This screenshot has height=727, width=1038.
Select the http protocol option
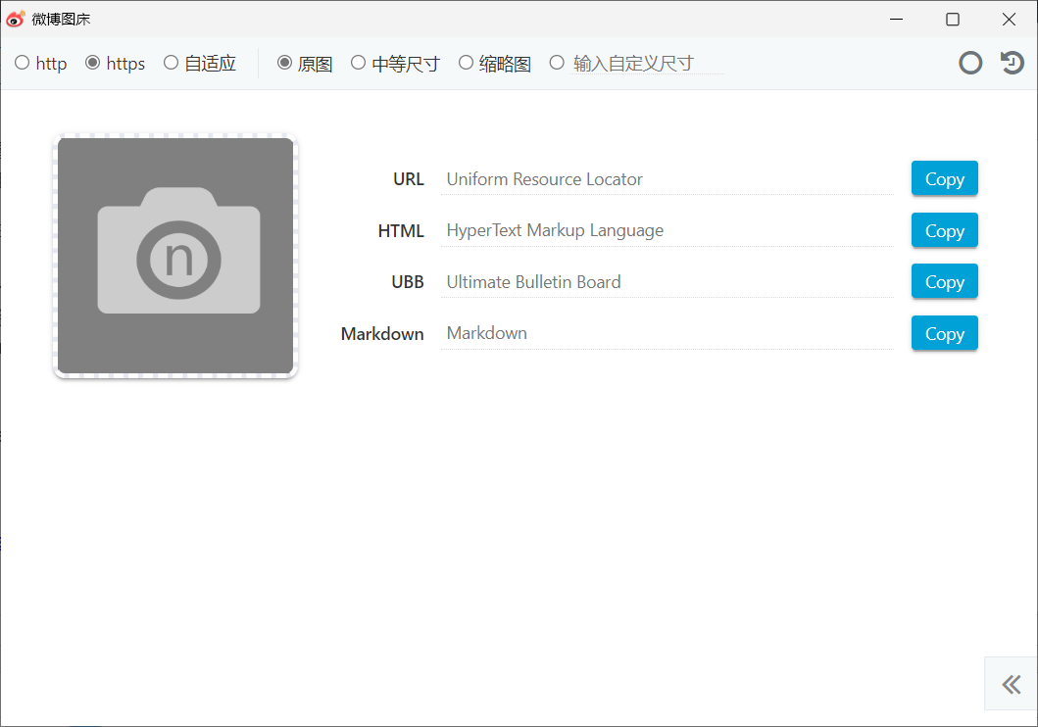[22, 63]
